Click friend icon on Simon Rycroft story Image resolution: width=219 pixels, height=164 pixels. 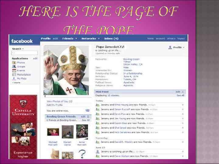coord(98,109)
